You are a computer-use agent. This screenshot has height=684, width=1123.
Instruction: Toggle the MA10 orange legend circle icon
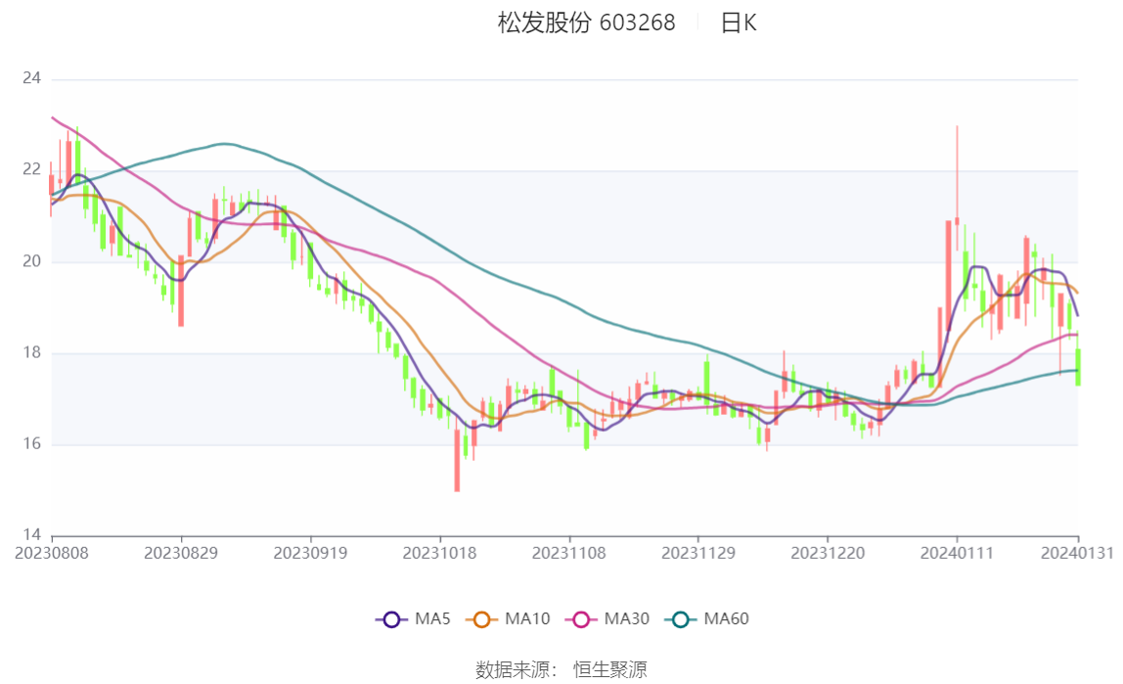482,619
